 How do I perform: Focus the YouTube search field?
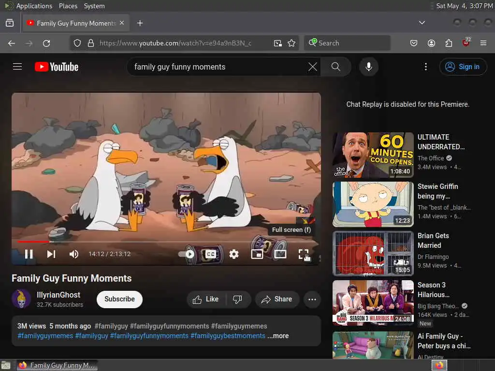tap(218, 67)
